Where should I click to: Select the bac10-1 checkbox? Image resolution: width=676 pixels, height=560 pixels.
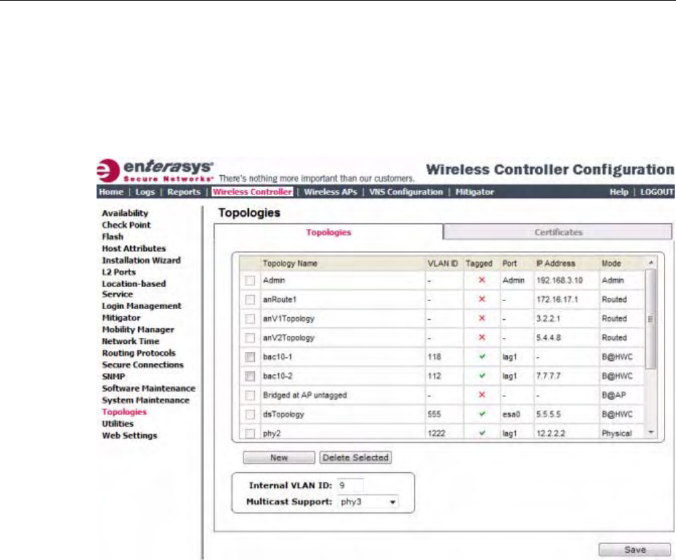tap(250, 357)
